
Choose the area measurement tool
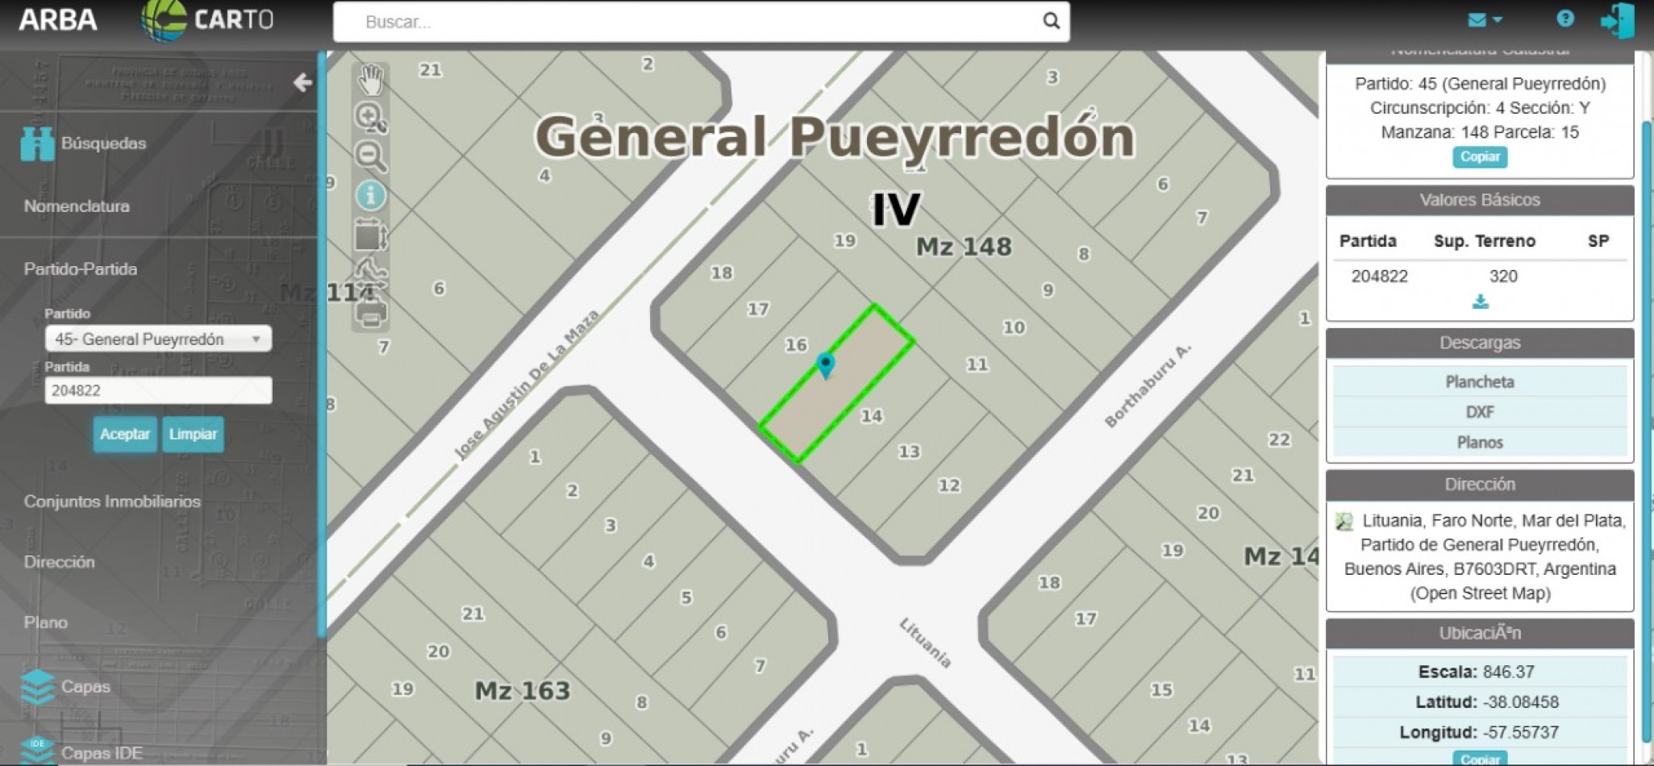[370, 235]
